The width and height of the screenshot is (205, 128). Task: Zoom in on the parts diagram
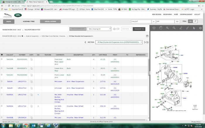pos(167,28)
